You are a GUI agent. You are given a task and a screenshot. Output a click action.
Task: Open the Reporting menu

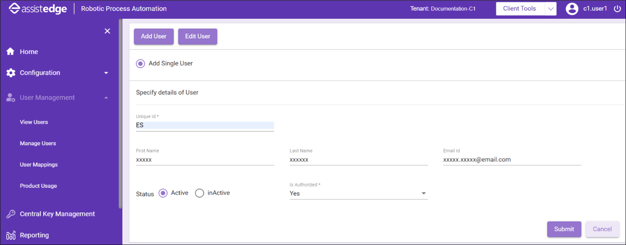(34, 235)
